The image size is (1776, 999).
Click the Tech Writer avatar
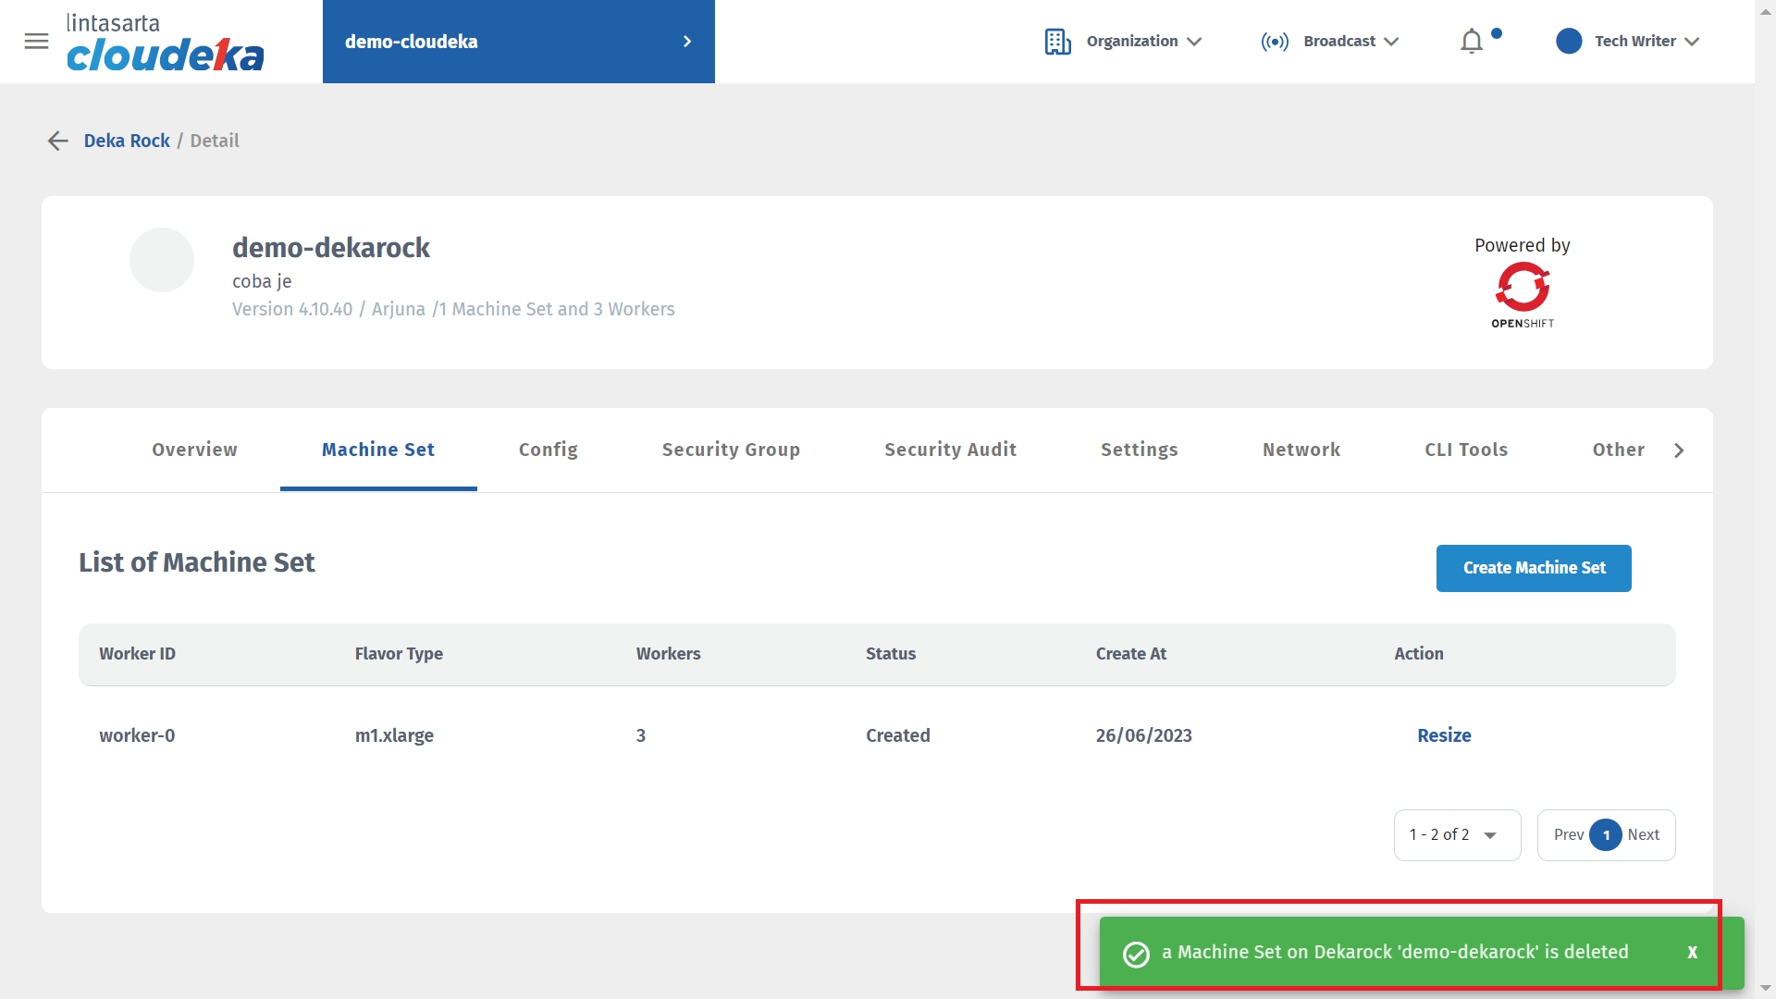click(1569, 42)
